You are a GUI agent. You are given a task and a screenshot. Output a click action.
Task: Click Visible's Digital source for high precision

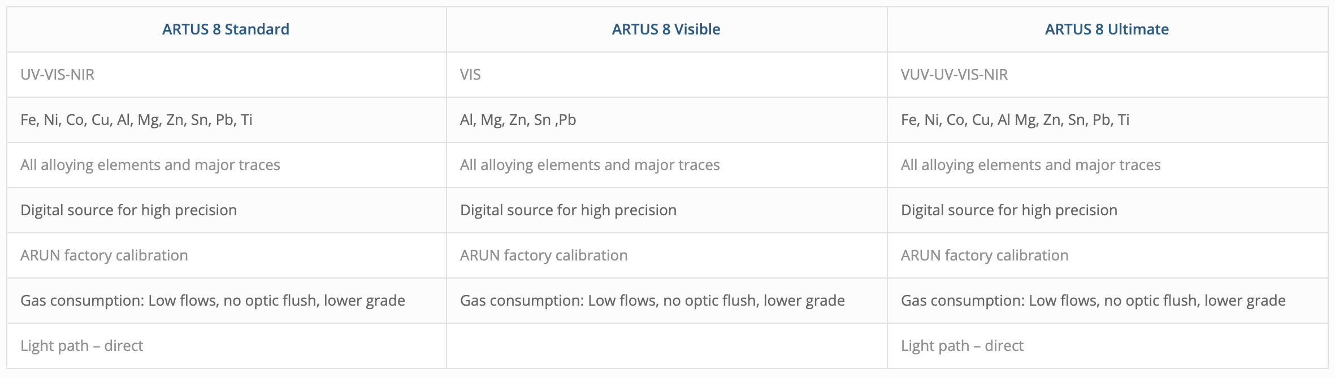pyautogui.click(x=568, y=210)
